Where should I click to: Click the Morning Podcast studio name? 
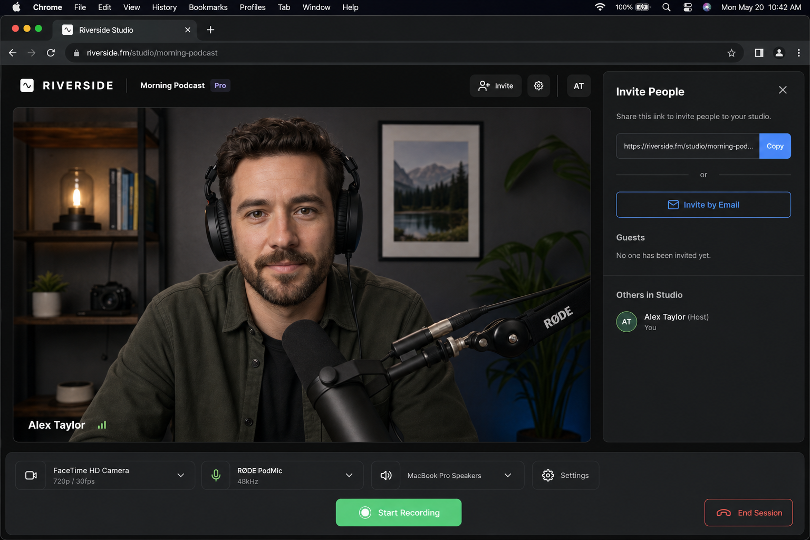click(x=172, y=85)
